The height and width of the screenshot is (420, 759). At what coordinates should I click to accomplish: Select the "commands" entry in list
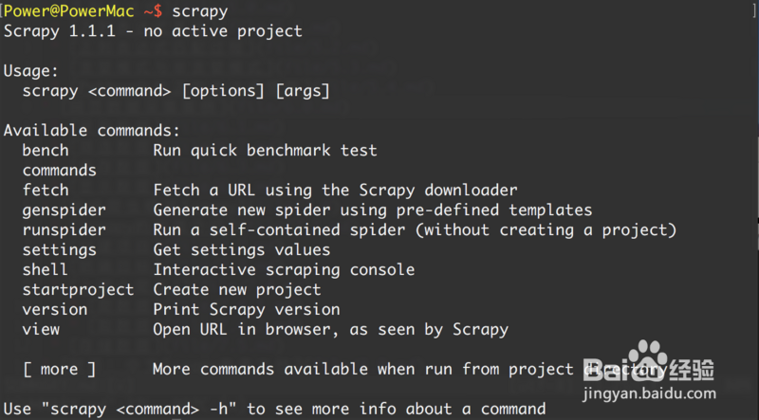[60, 171]
